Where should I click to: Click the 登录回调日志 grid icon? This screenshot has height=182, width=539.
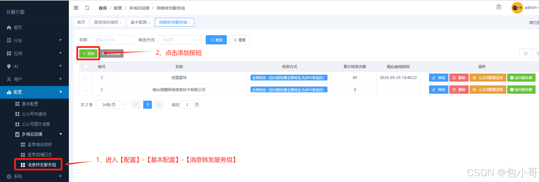click(23, 155)
